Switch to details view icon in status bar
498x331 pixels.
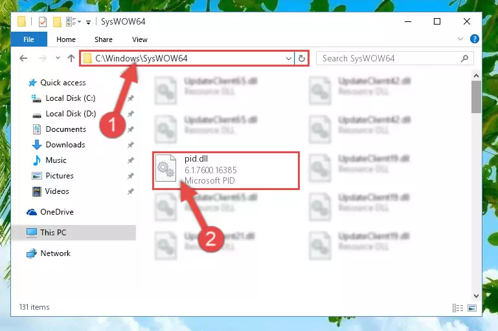[458, 308]
